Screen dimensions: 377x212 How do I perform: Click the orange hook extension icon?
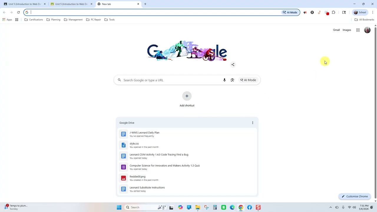319,12
